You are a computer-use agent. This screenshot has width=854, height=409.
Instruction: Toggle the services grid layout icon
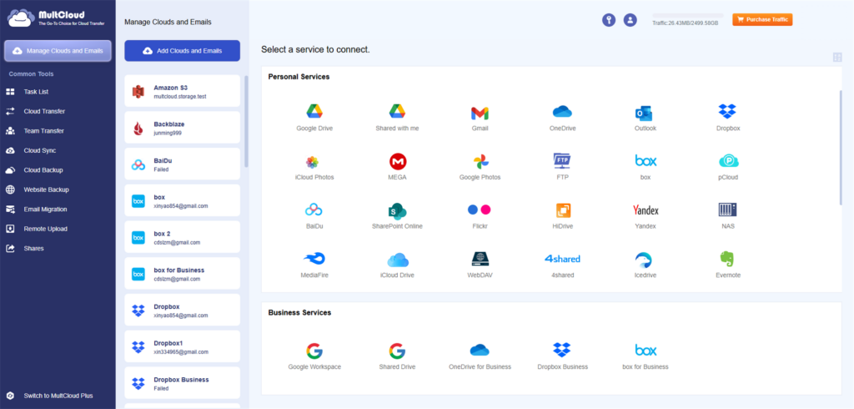coord(837,58)
